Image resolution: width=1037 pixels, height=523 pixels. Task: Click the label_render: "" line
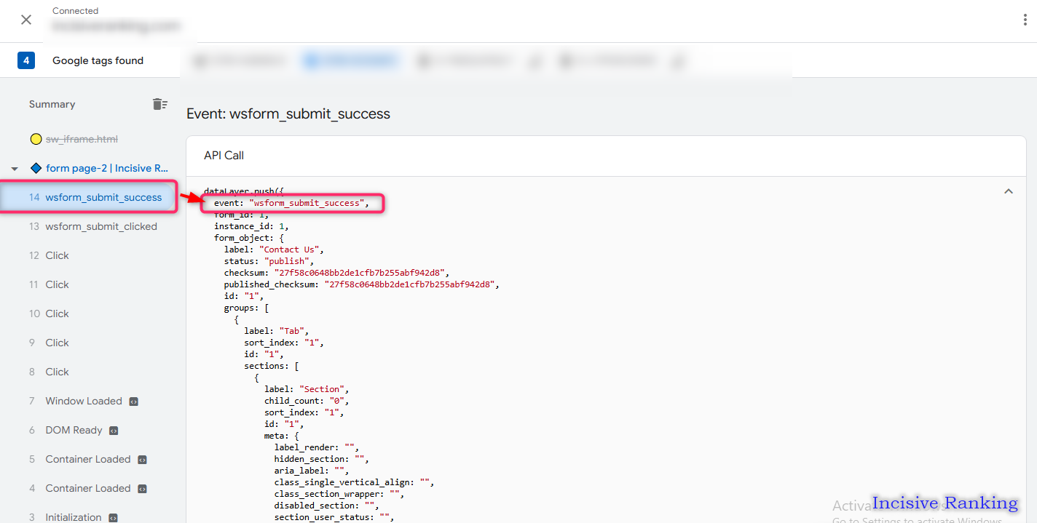(x=317, y=447)
